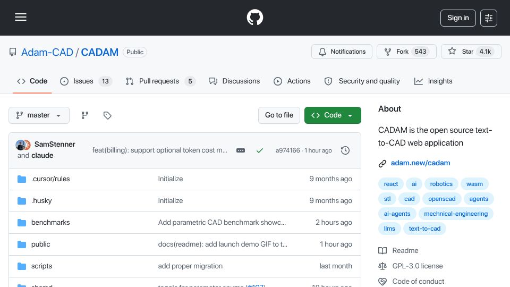Open the add proper migration commit
This screenshot has width=510, height=287.
190,266
